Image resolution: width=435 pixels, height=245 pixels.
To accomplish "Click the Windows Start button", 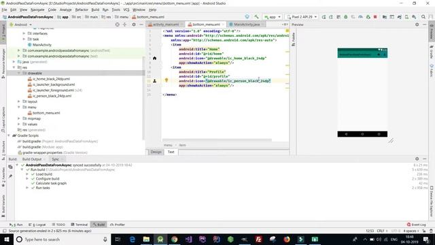I will pyautogui.click(x=7, y=239).
